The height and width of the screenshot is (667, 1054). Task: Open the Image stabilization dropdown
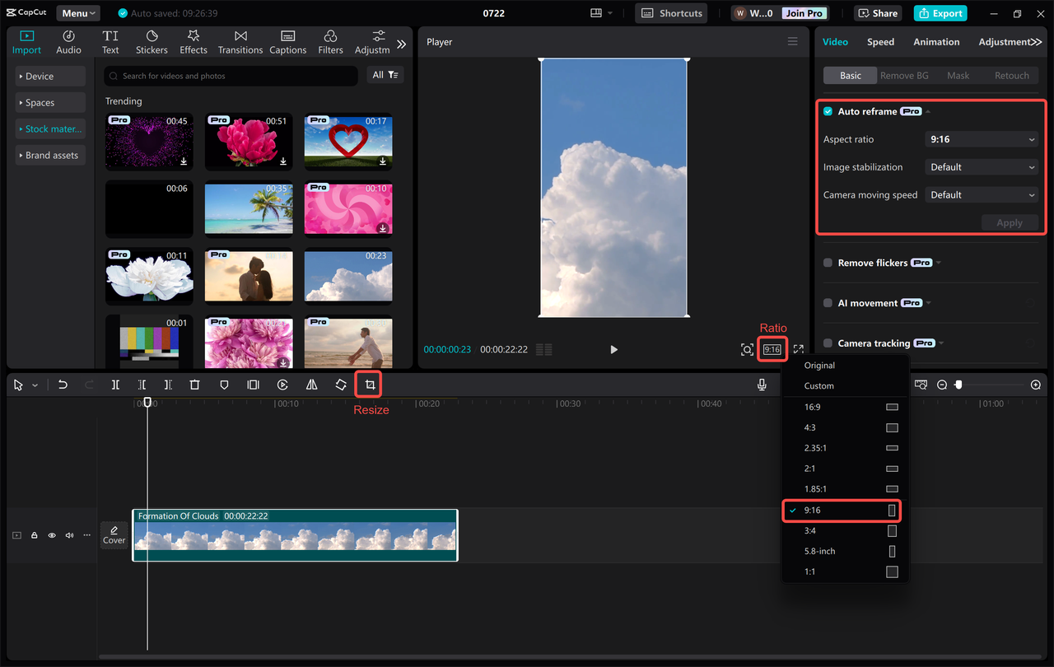(981, 166)
